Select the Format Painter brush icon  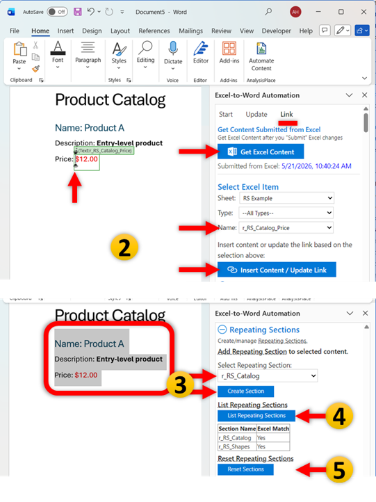pyautogui.click(x=36, y=69)
